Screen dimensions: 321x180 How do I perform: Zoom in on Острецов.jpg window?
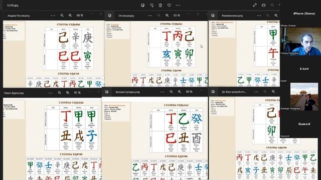pos(167,15)
